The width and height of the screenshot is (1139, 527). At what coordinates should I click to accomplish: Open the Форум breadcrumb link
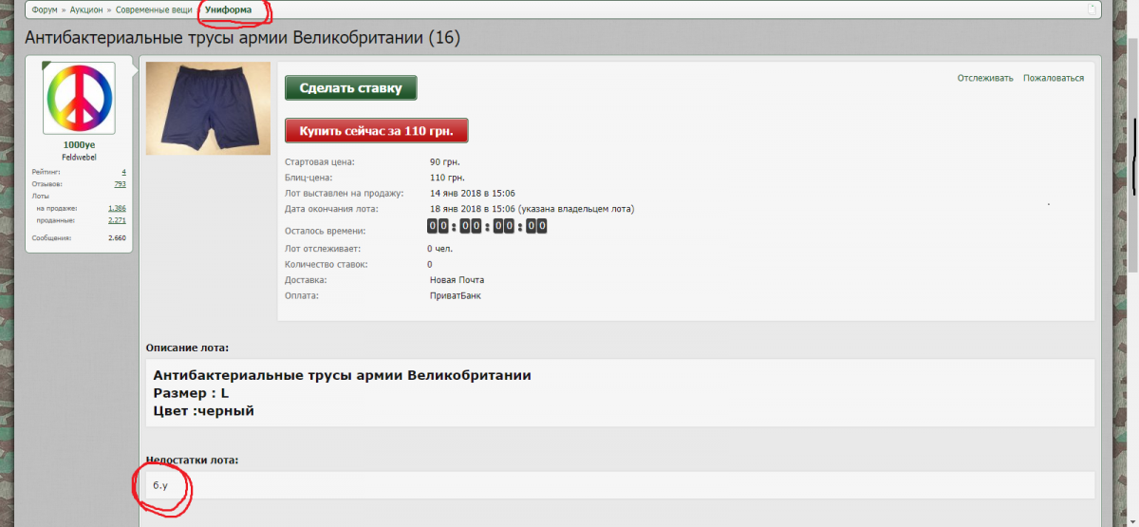click(x=45, y=9)
